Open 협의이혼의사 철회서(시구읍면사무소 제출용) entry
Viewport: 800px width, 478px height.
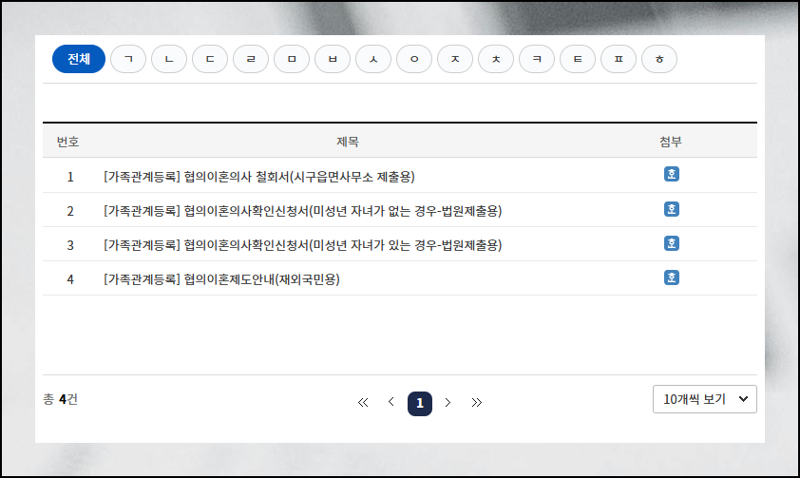259,177
